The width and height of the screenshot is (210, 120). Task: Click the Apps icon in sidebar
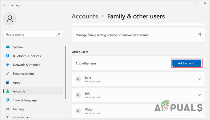[8, 82]
